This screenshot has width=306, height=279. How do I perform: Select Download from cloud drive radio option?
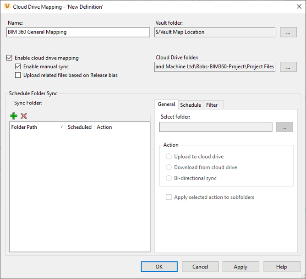coord(169,167)
